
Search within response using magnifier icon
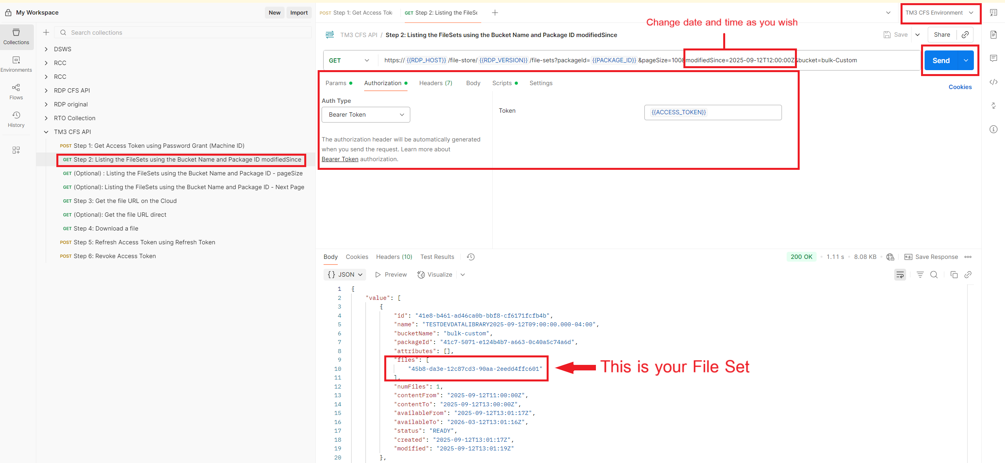pyautogui.click(x=934, y=275)
